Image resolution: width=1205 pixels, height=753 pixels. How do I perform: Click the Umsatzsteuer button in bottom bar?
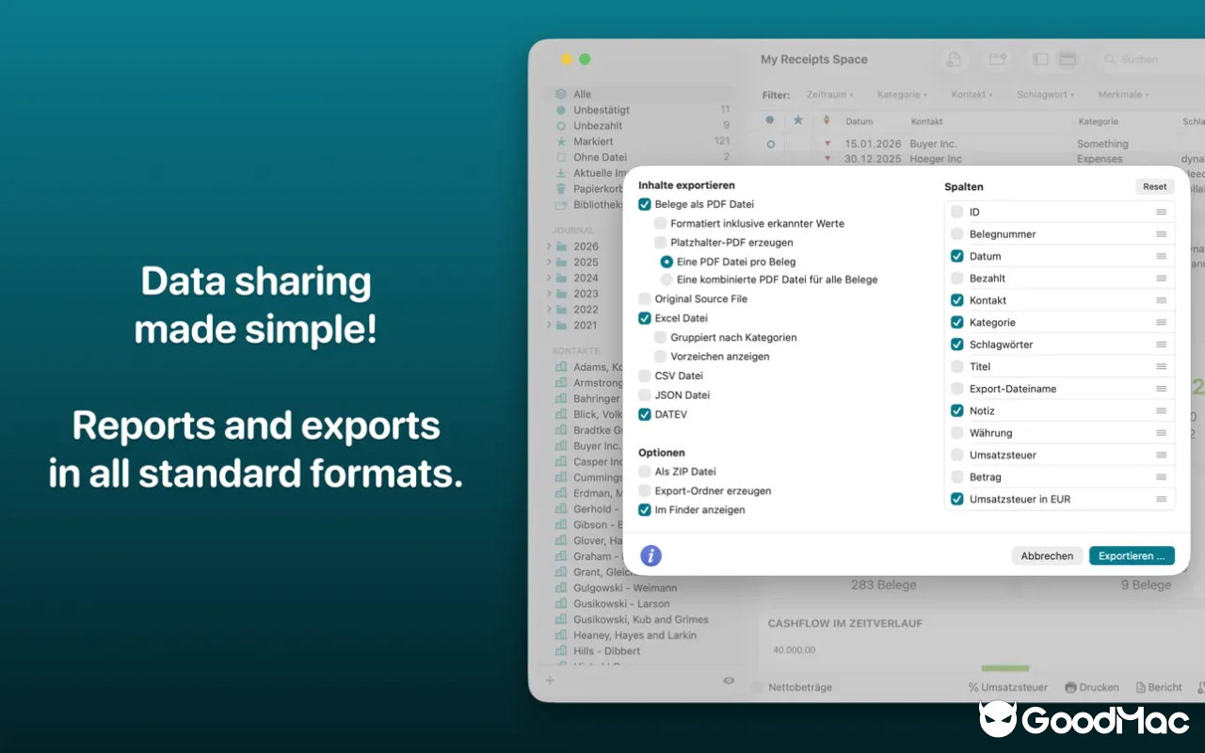(x=1007, y=687)
